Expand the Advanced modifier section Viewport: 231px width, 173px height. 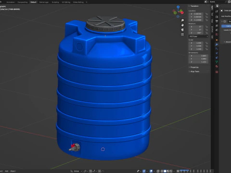pos(228,42)
